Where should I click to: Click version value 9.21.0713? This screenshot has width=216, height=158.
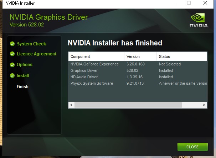click(135, 83)
